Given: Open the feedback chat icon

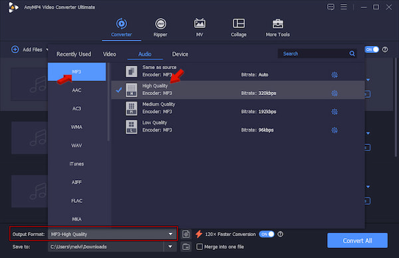Looking at the screenshot, I should click(x=331, y=7).
